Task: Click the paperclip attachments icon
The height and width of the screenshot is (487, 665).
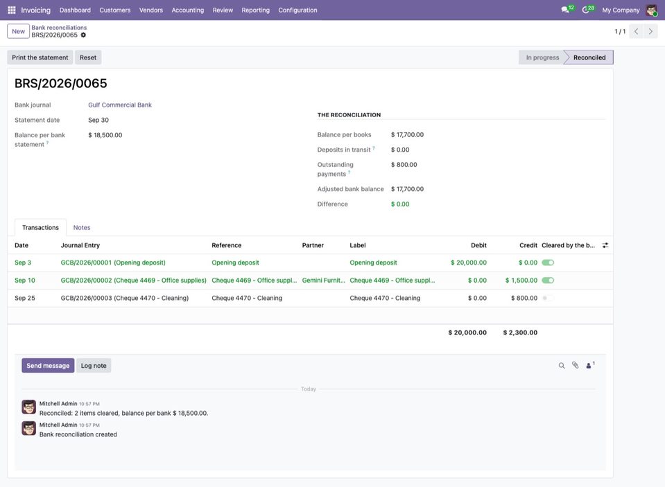Action: [x=575, y=365]
